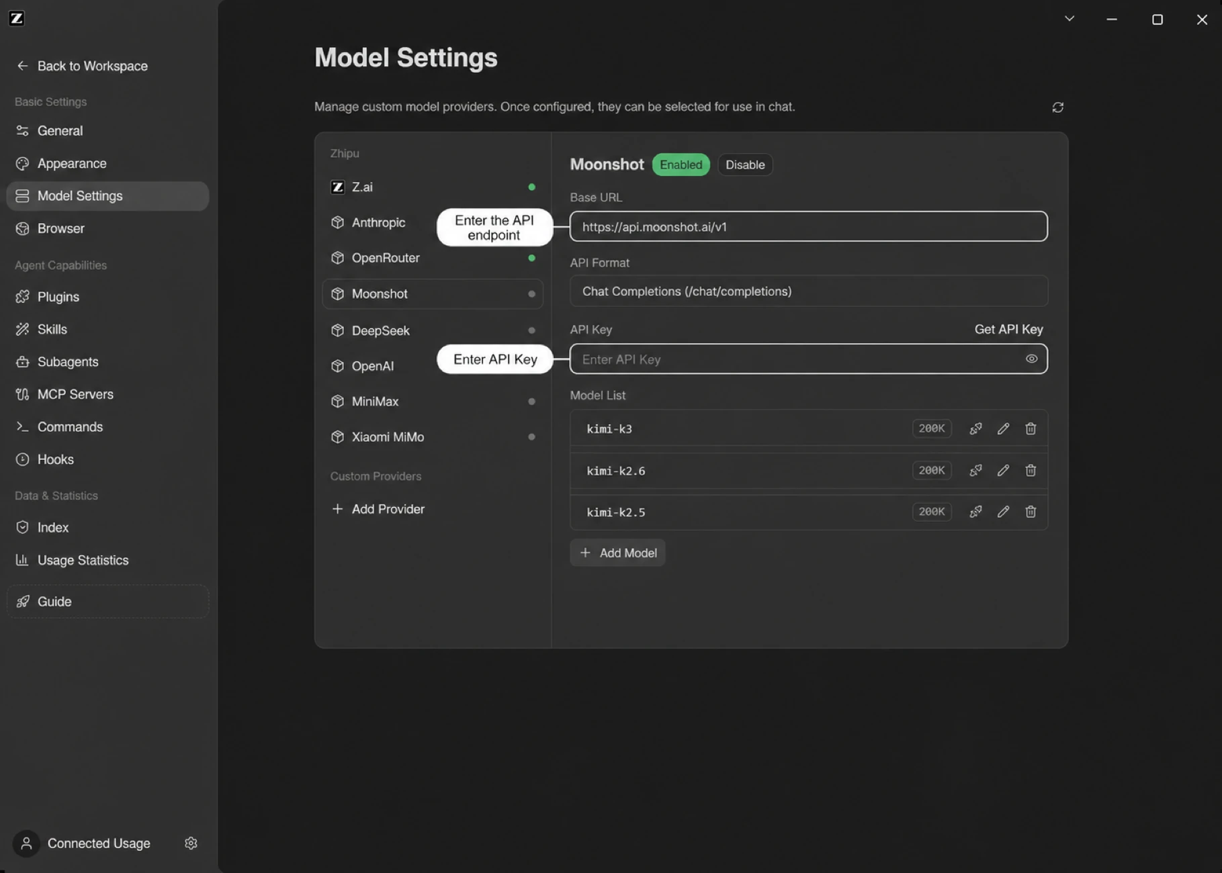Click kimi-k2.6 model name
This screenshot has height=873, width=1222.
(615, 471)
